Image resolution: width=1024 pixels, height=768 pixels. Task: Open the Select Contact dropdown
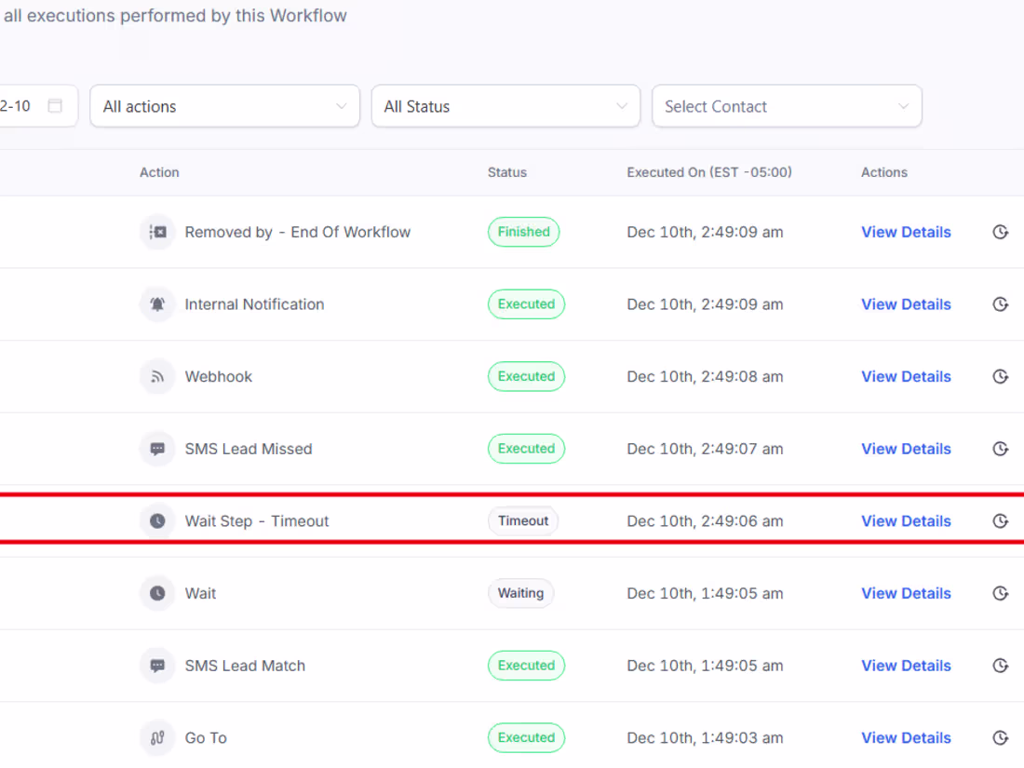tap(787, 106)
